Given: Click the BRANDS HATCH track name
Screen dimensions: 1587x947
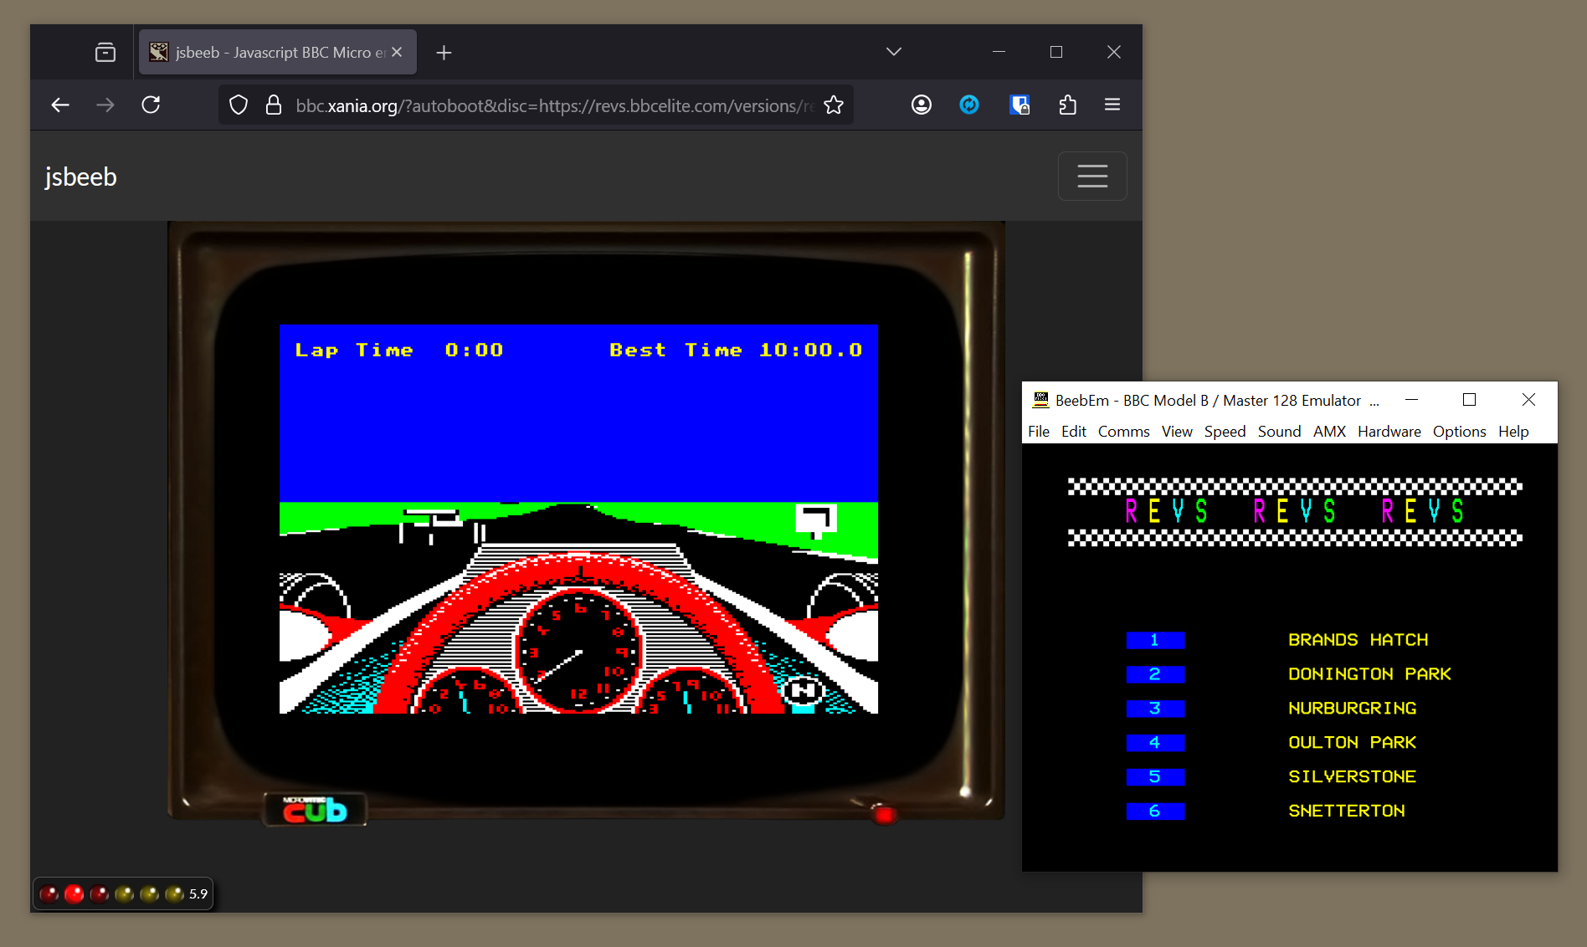Looking at the screenshot, I should pos(1358,640).
